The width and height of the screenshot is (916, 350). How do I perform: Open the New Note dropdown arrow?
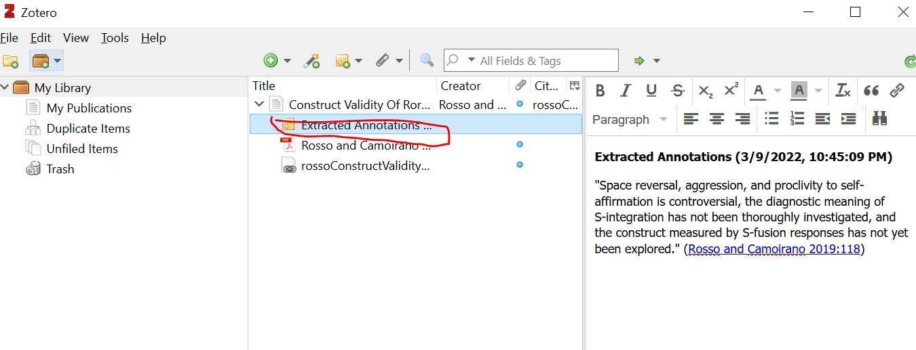tap(358, 61)
